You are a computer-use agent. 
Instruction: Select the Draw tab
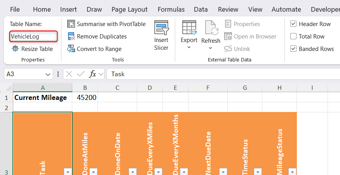[94, 10]
